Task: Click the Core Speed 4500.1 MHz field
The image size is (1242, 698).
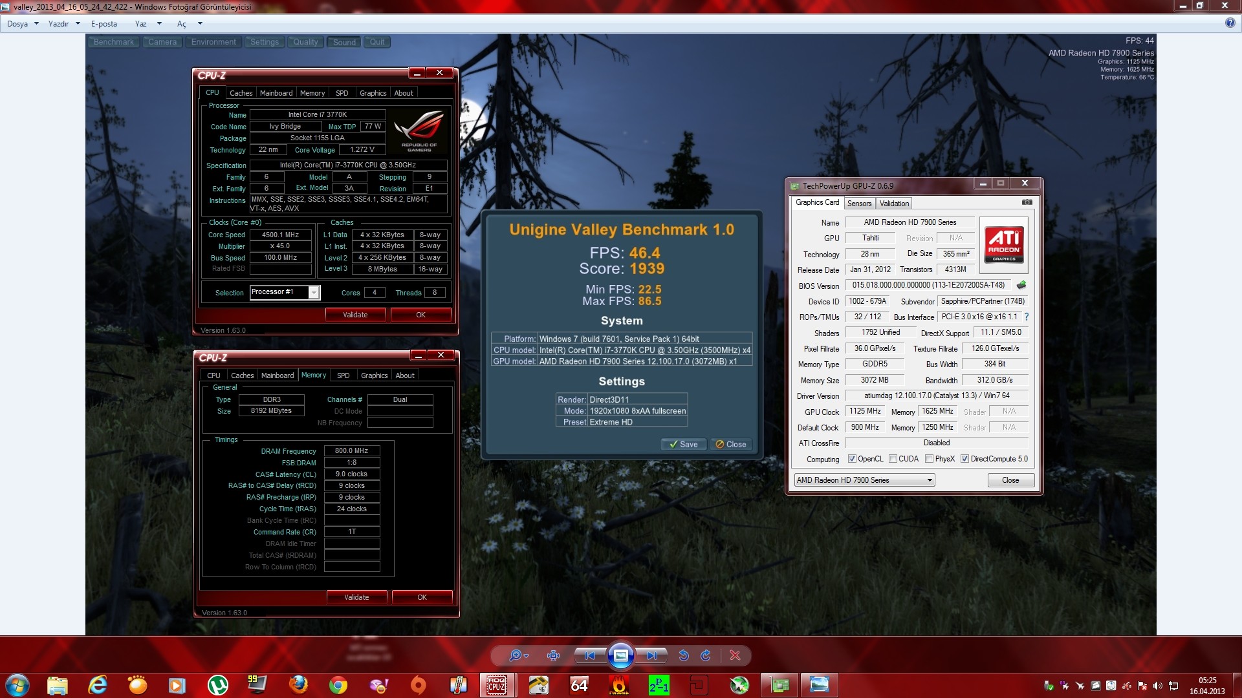Action: [280, 235]
